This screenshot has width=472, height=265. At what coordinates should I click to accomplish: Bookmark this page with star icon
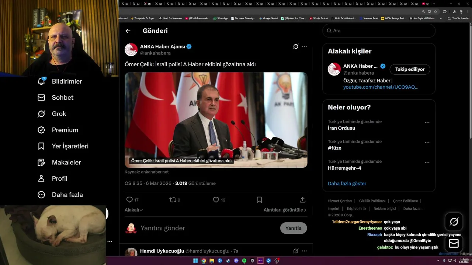[x=435, y=11]
